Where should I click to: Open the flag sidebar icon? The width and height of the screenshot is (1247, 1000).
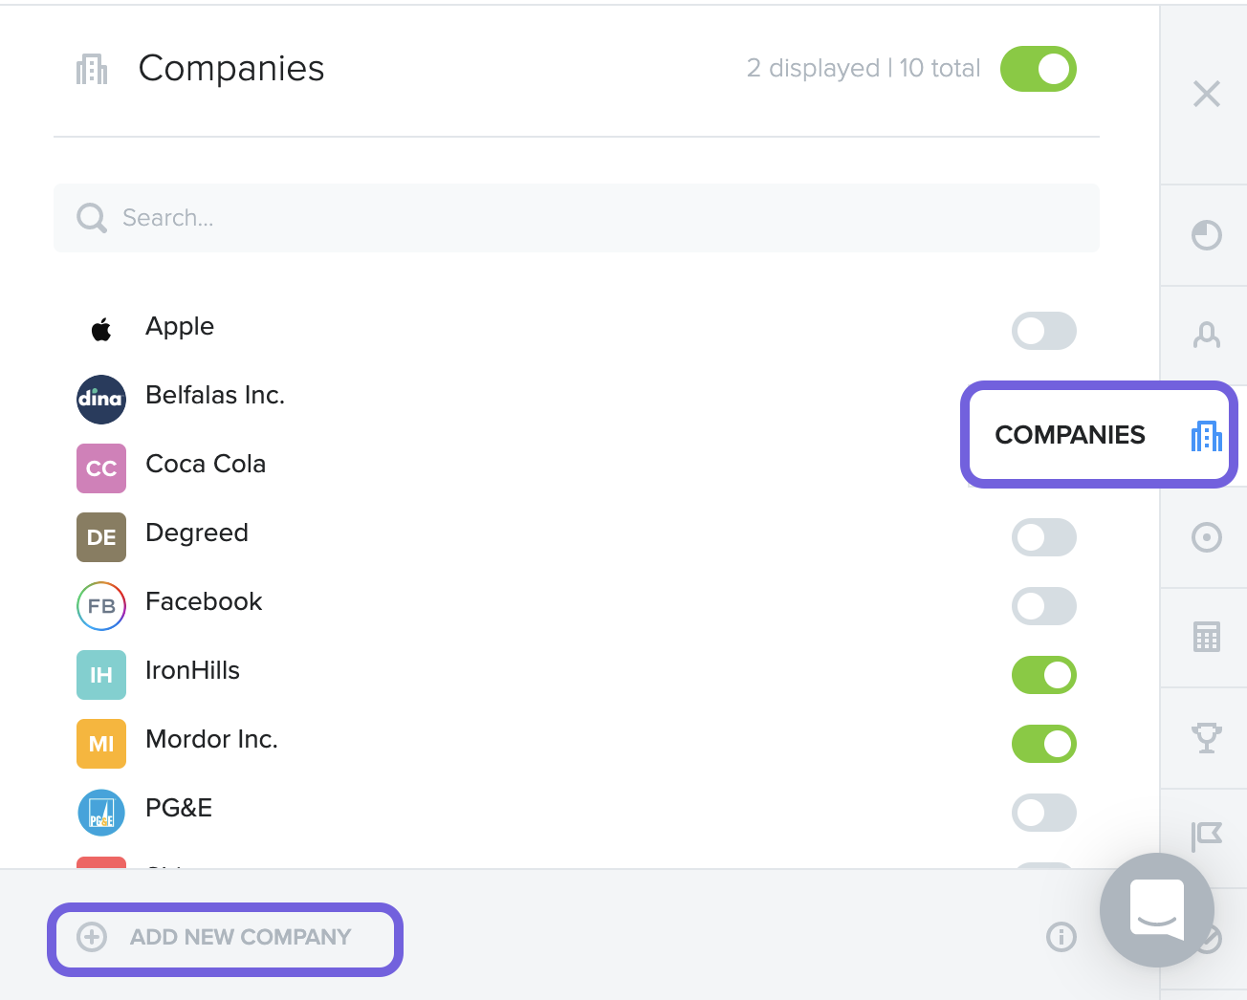[x=1206, y=837]
